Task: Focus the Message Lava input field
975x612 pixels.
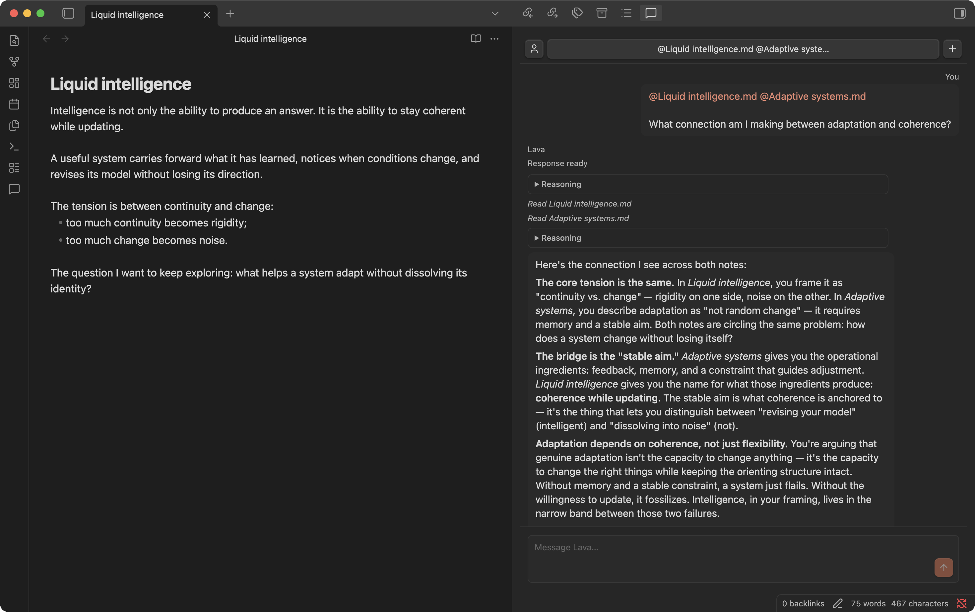Action: pos(743,559)
